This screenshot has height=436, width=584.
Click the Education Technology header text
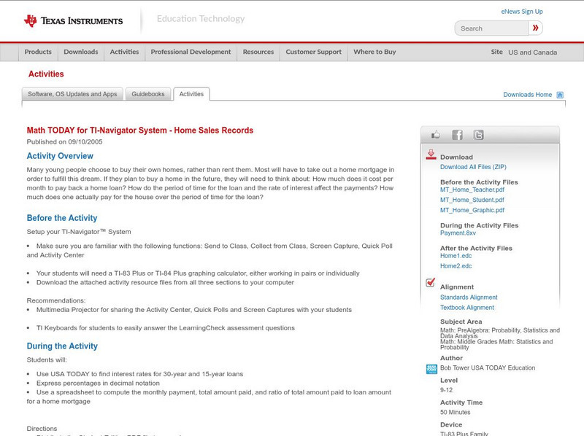pyautogui.click(x=201, y=19)
